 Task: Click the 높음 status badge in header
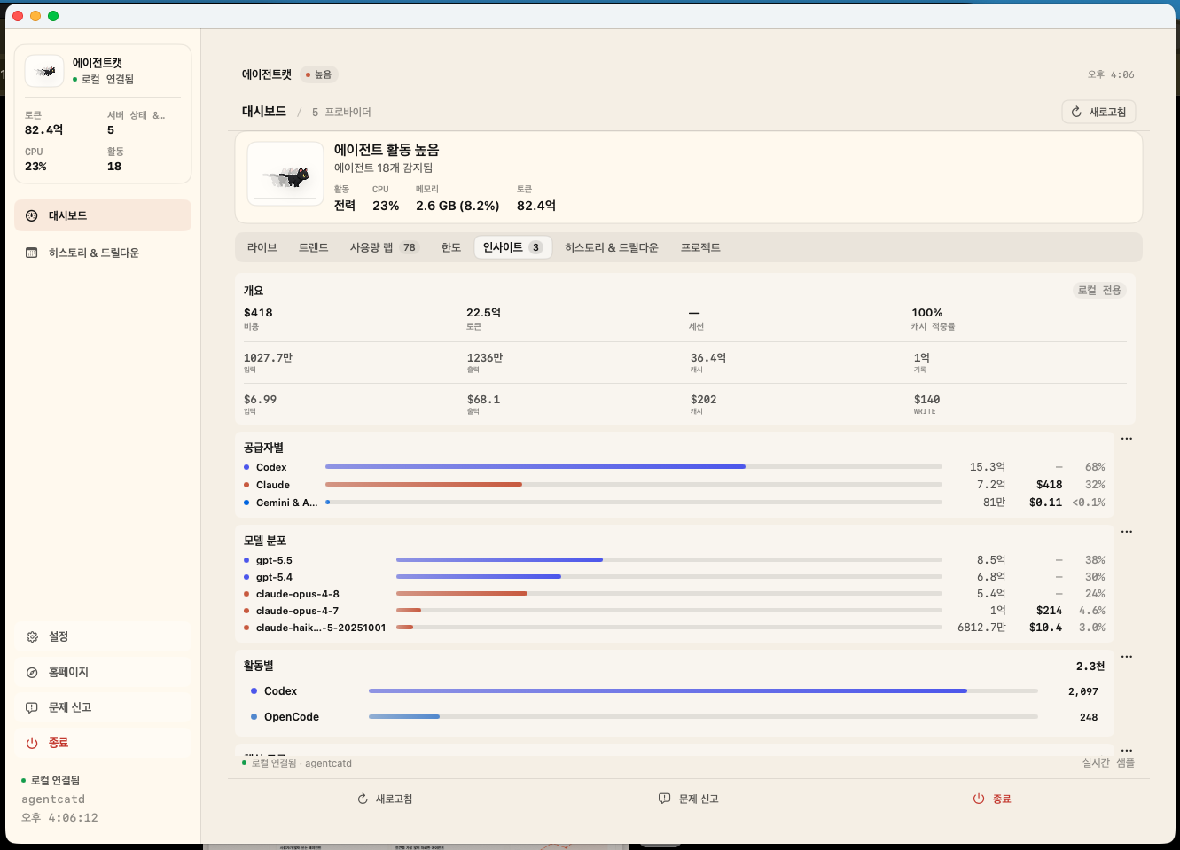319,74
